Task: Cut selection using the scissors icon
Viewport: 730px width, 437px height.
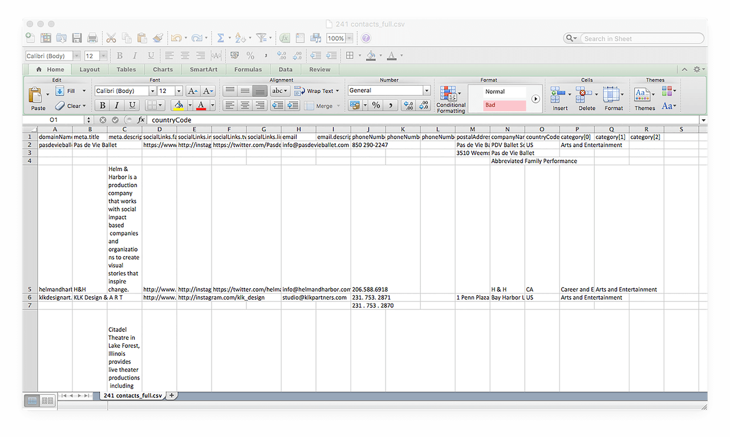Action: point(111,38)
